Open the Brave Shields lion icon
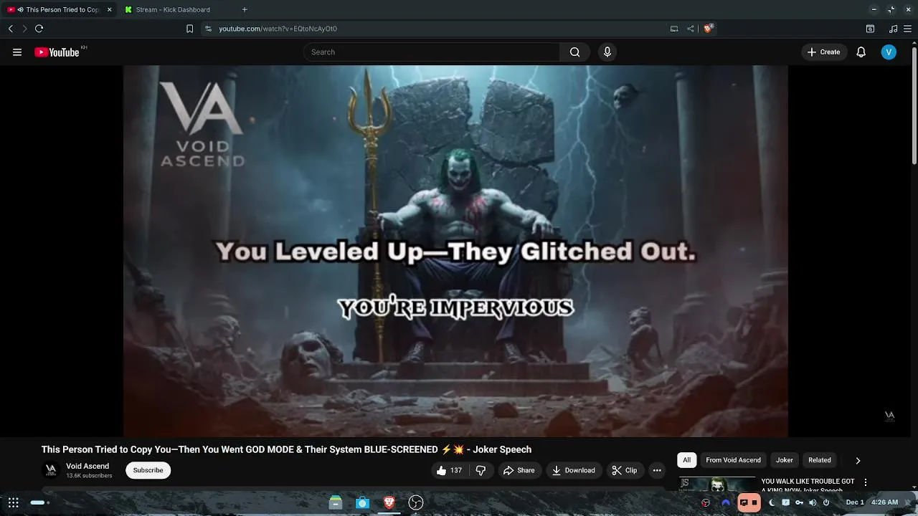Screen dimensions: 918x516 pyautogui.click(x=708, y=29)
